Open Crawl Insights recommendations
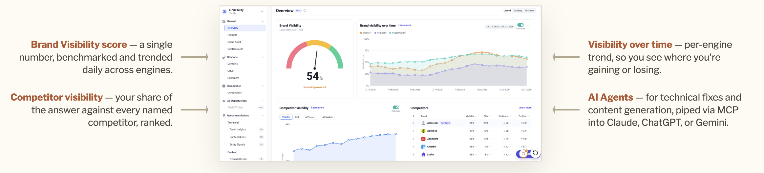764x173 pixels. pyautogui.click(x=246, y=129)
